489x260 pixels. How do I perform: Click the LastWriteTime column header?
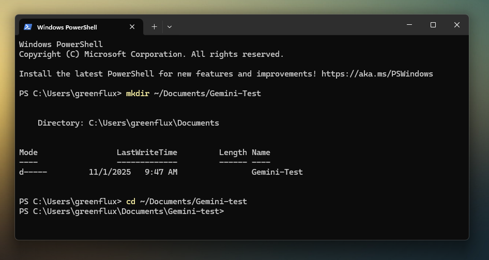coord(147,152)
